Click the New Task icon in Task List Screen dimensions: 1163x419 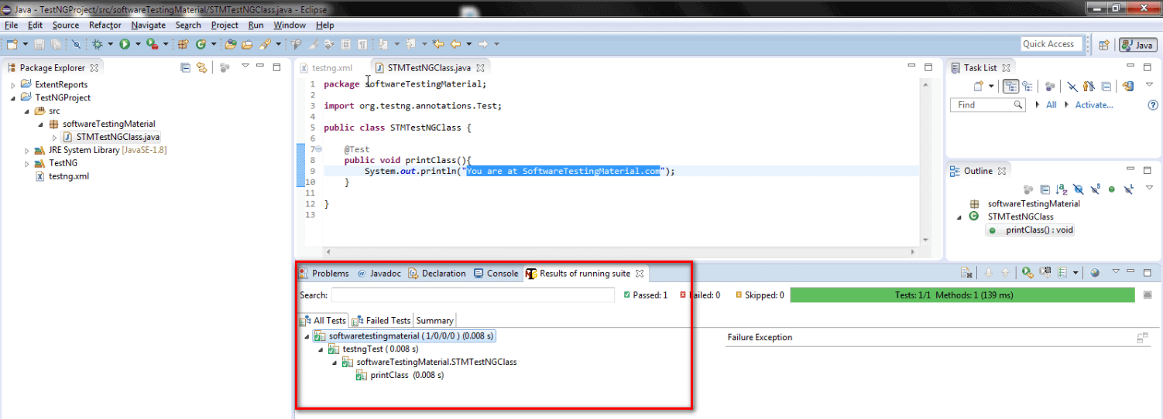(x=978, y=86)
